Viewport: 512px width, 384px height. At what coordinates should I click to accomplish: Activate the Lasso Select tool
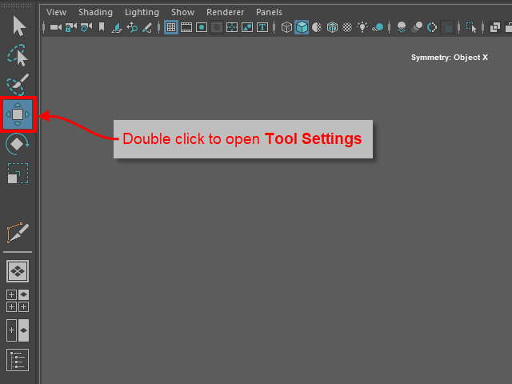pos(18,56)
